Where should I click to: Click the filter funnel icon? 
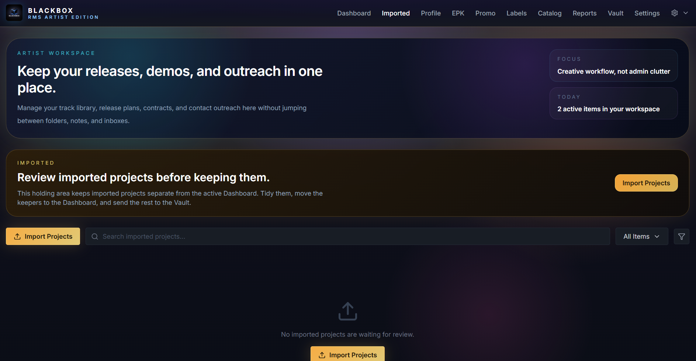point(682,236)
